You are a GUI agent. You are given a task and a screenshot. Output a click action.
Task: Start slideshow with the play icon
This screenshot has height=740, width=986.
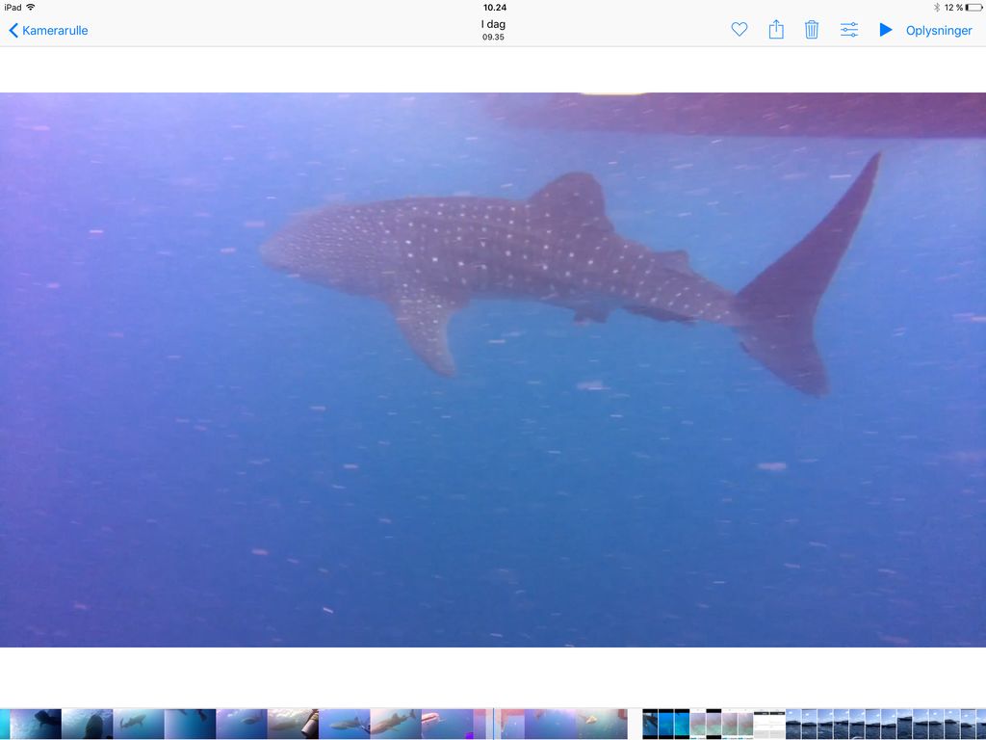click(x=885, y=30)
